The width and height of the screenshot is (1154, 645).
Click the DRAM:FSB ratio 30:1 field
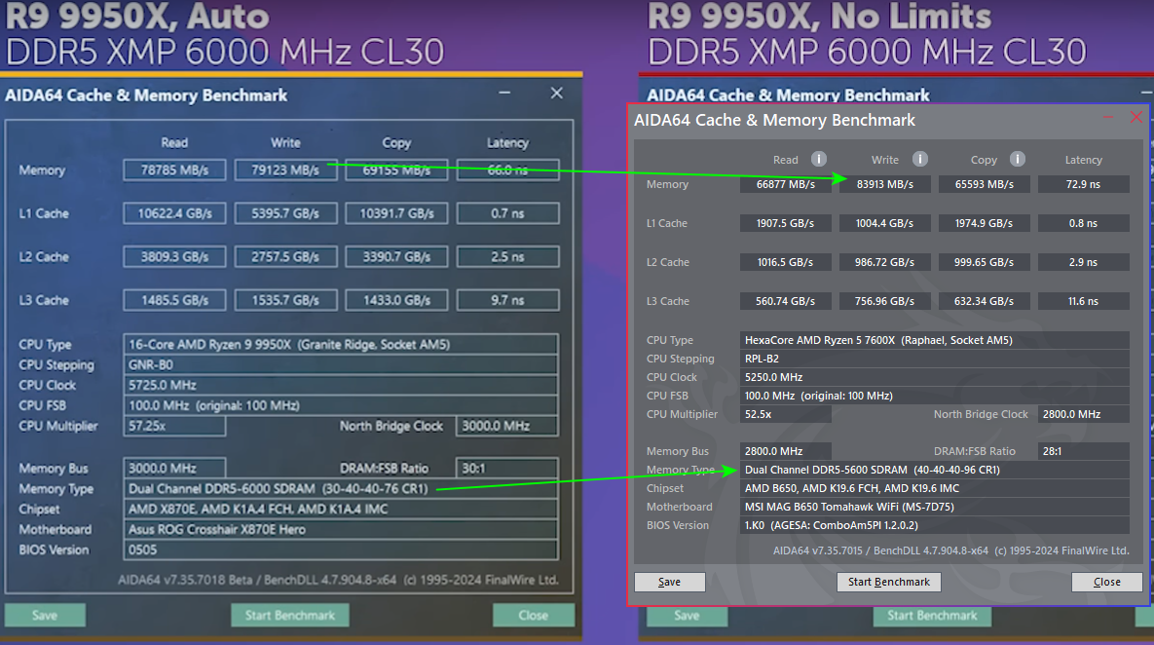507,469
